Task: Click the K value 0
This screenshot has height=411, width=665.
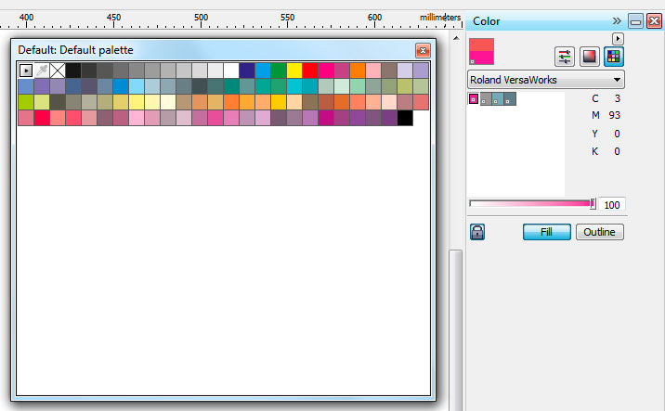Action: click(x=617, y=151)
